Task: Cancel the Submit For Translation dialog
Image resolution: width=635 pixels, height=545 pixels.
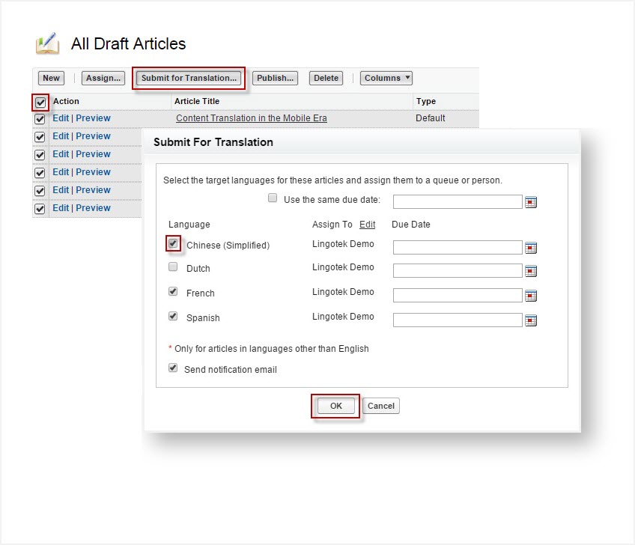Action: point(381,406)
